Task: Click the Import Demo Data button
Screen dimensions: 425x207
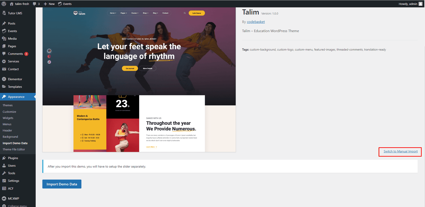Action: (x=62, y=184)
